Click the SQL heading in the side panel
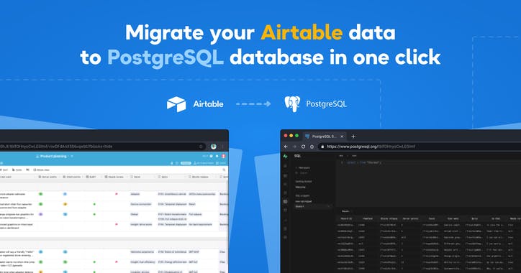Screen dimensions: 521x273 tap(297, 156)
